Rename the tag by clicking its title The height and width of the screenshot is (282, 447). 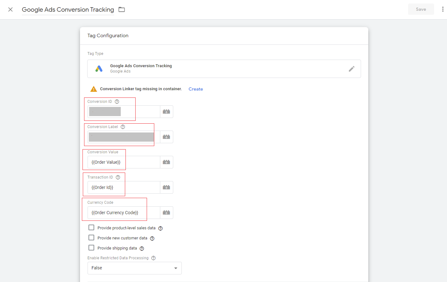click(68, 9)
